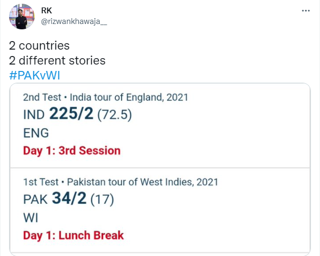Click the (72.5) overs figure
Viewport: 320px width, 256px height.
(115, 115)
